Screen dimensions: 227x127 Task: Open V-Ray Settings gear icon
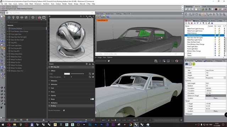[33, 17]
